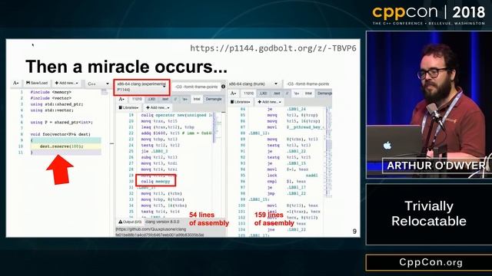Click the source line #include <vector>
The height and width of the screenshot is (276, 492).
pos(51,98)
